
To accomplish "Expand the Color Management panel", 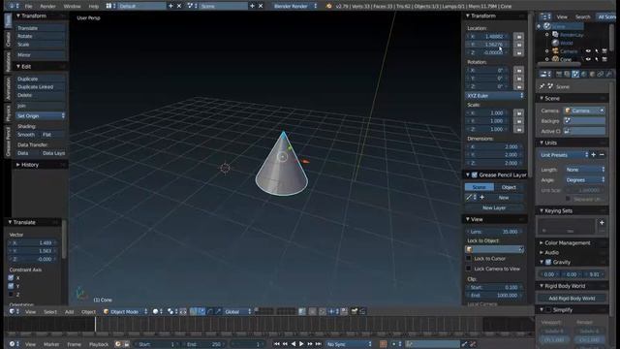I will click(x=567, y=243).
